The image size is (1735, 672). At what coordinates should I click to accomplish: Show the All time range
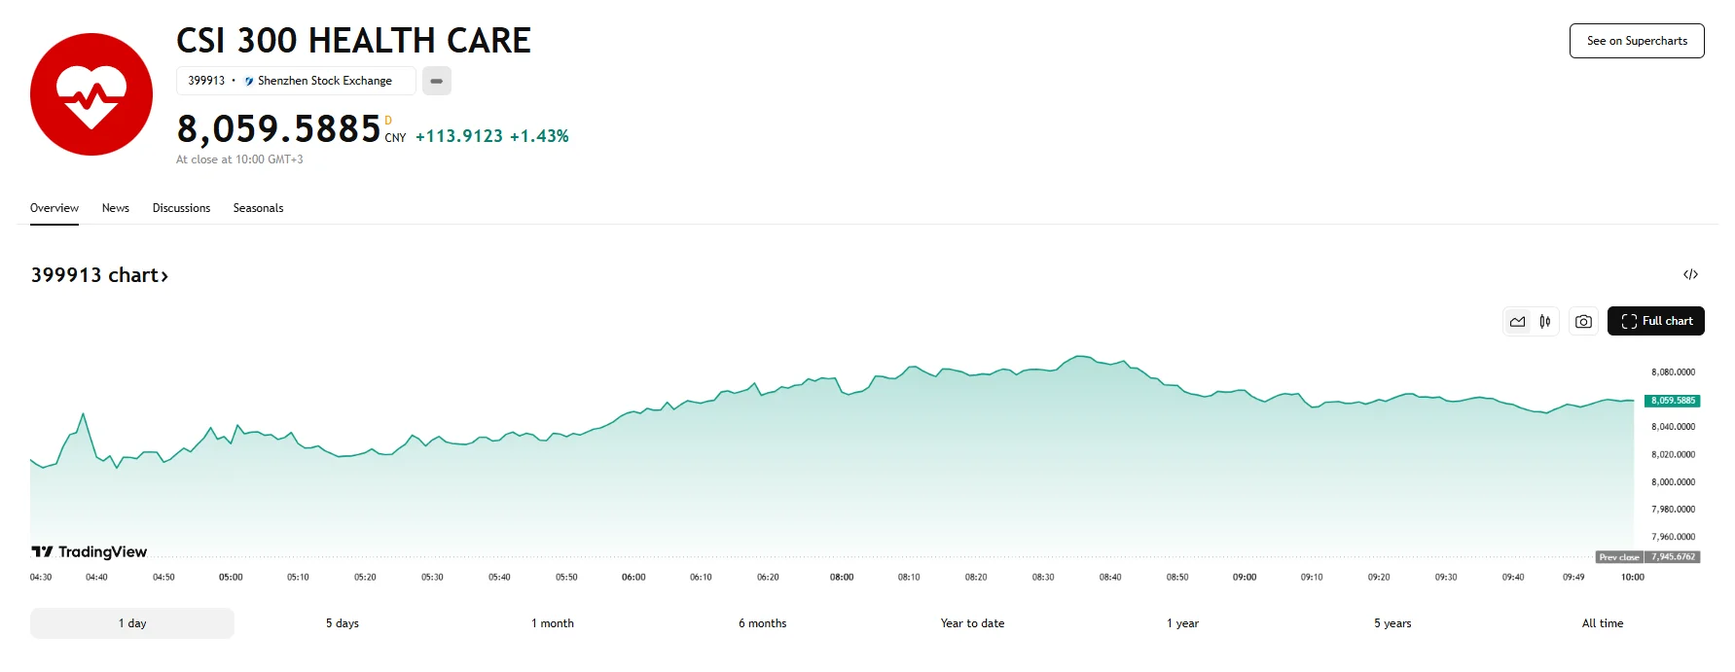pyautogui.click(x=1602, y=623)
